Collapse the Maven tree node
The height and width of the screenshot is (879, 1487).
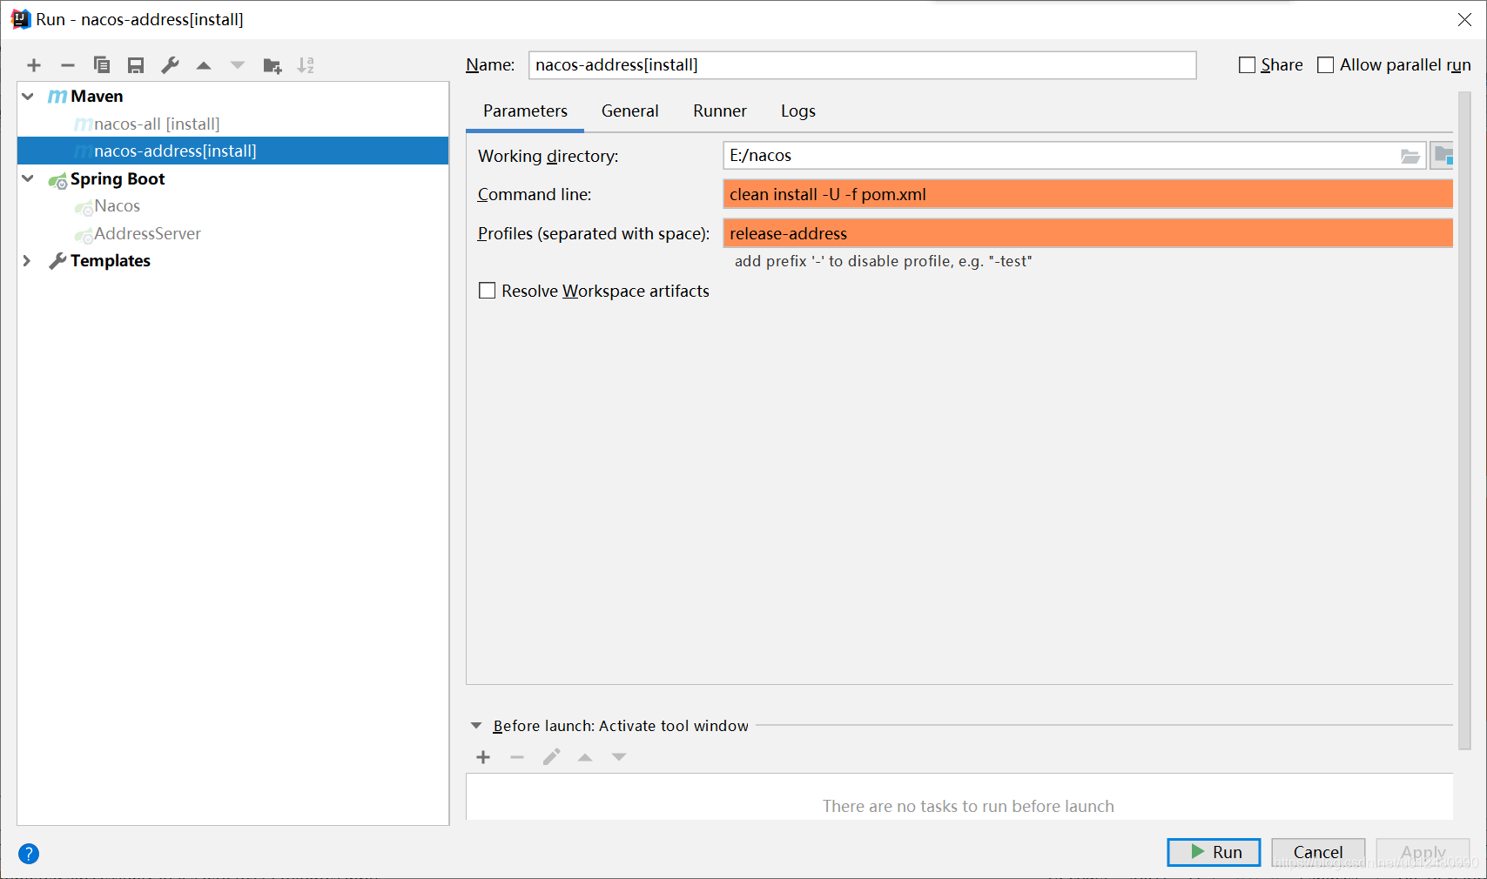pyautogui.click(x=28, y=96)
